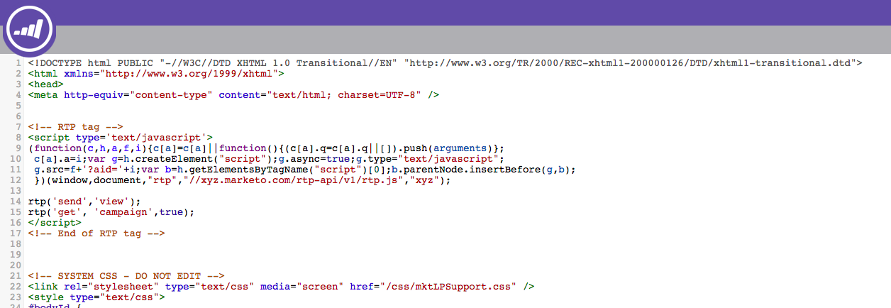The width and height of the screenshot is (891, 308).
Task: Click the script type='text/javascript' opening tag
Action: tap(121, 138)
